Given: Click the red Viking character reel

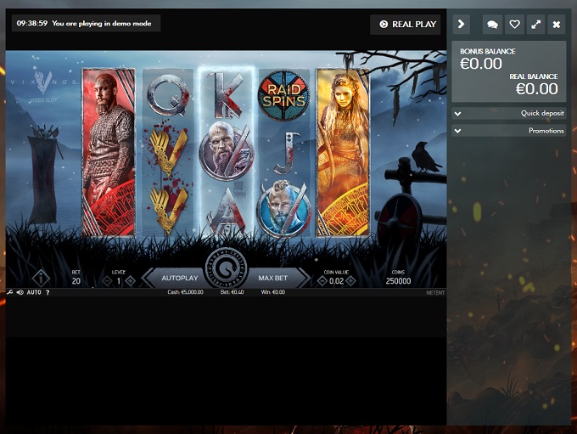Looking at the screenshot, I should [x=109, y=152].
